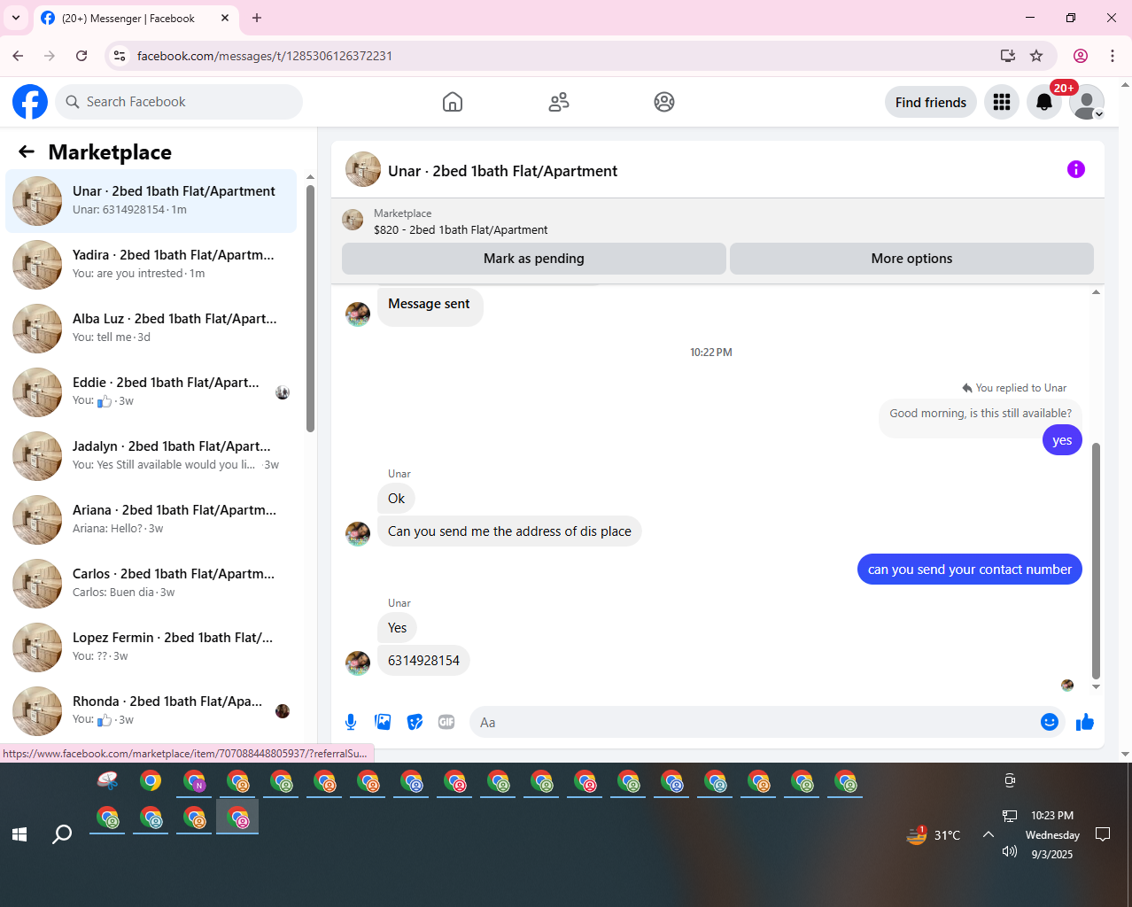This screenshot has height=907, width=1132.
Task: Reload the page with browser refresh
Action: tap(81, 56)
